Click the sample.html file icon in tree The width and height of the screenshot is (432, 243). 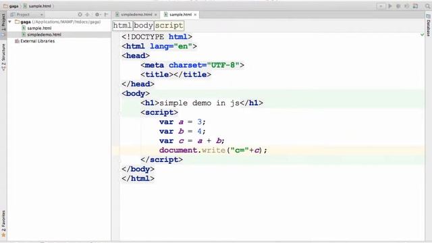coord(24,28)
